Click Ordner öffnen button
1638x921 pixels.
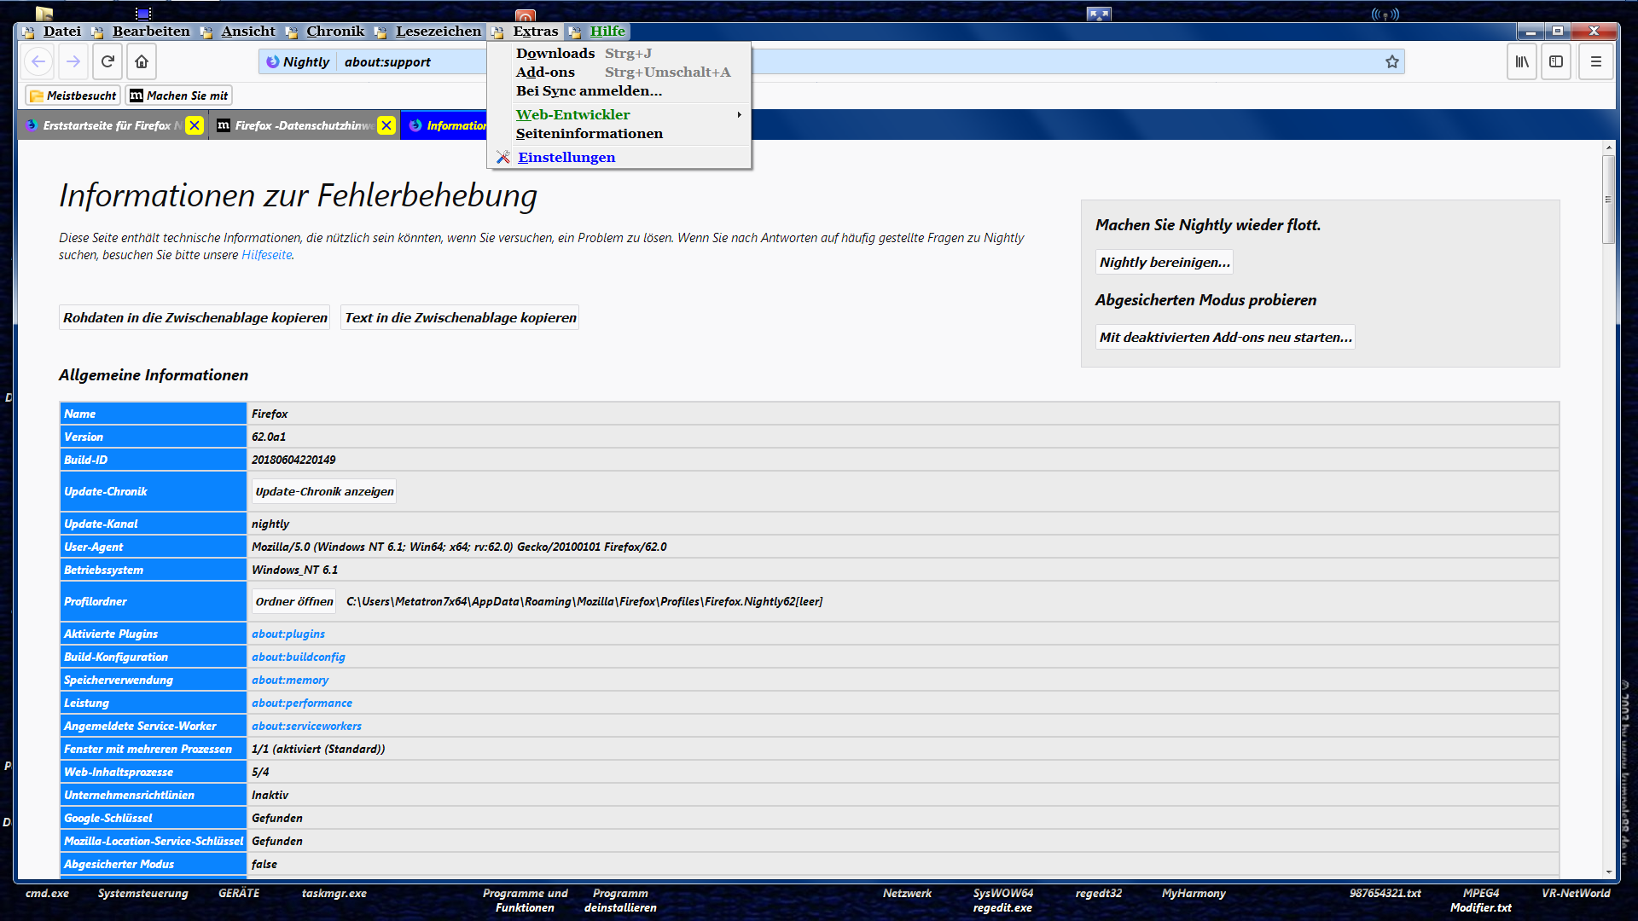(294, 601)
